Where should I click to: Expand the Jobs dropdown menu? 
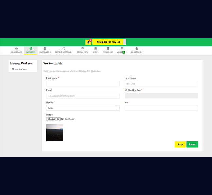[122, 52]
